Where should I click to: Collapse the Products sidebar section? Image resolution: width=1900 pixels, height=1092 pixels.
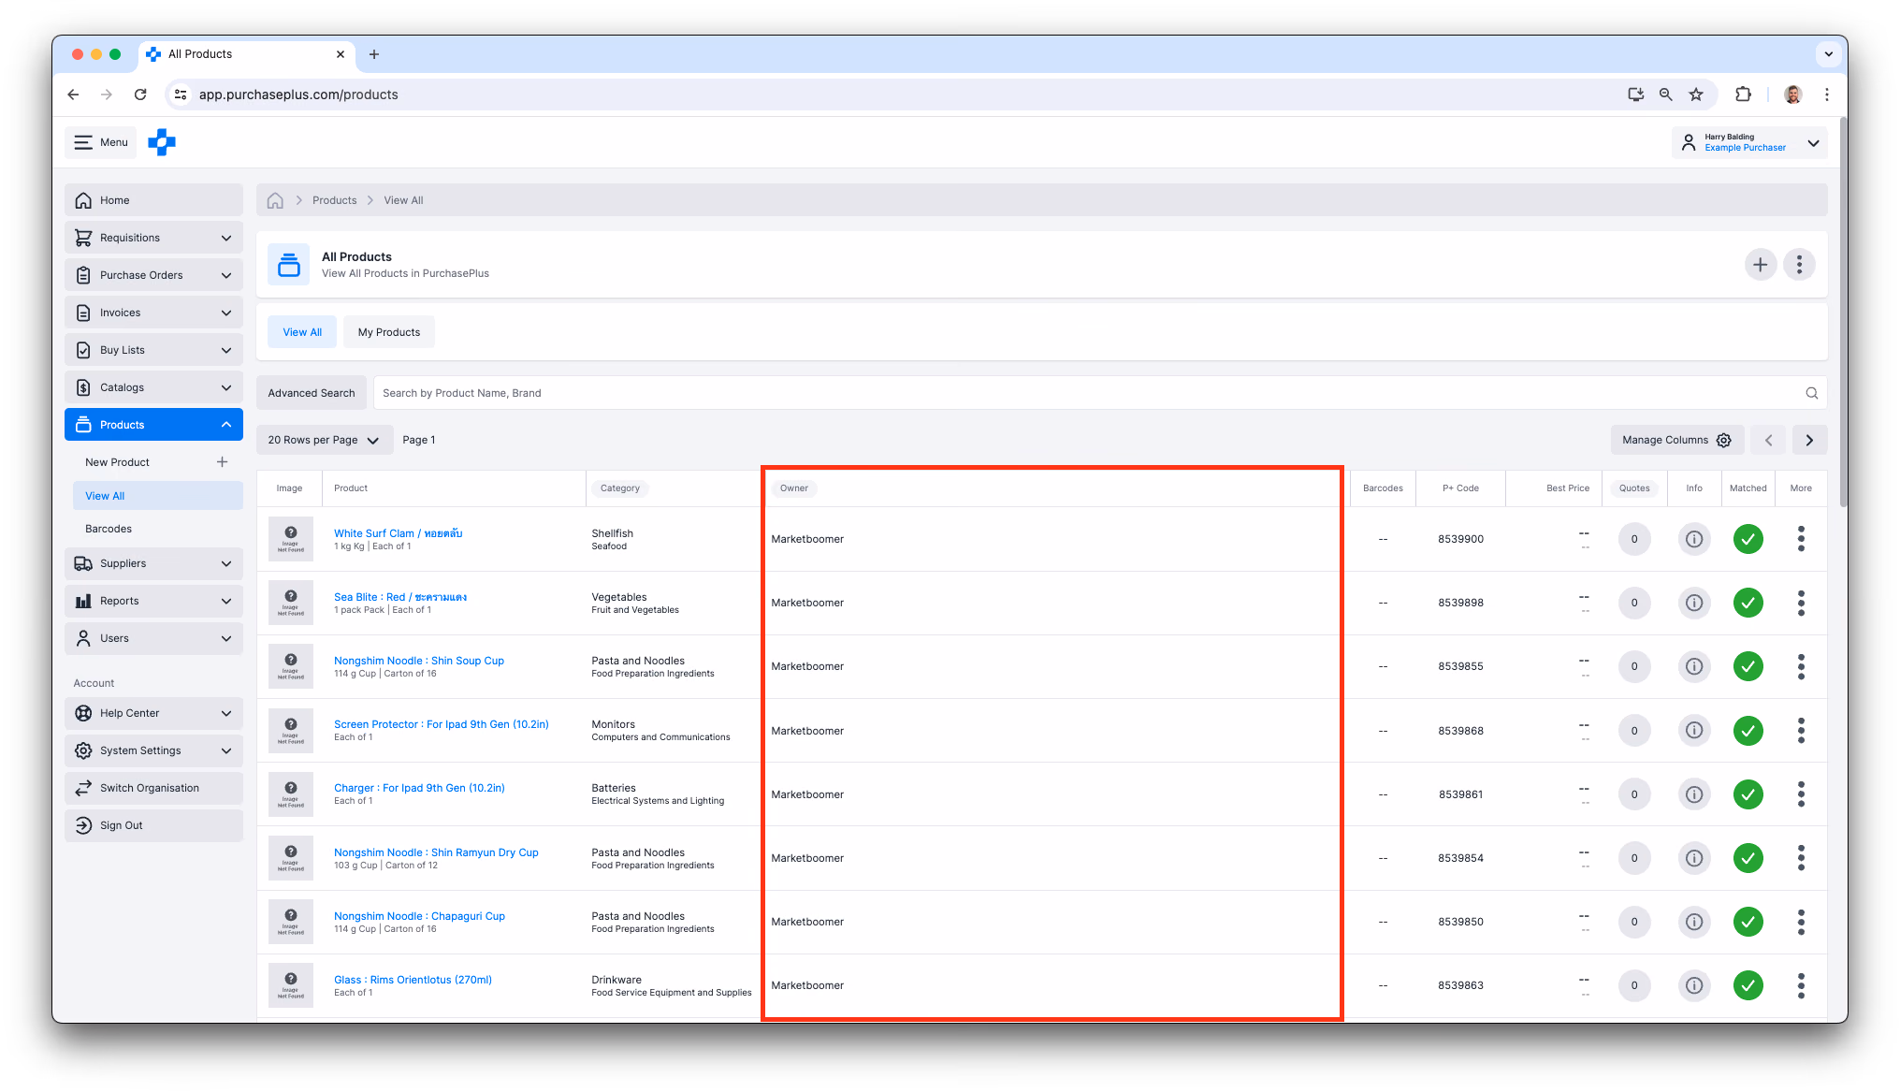(154, 425)
